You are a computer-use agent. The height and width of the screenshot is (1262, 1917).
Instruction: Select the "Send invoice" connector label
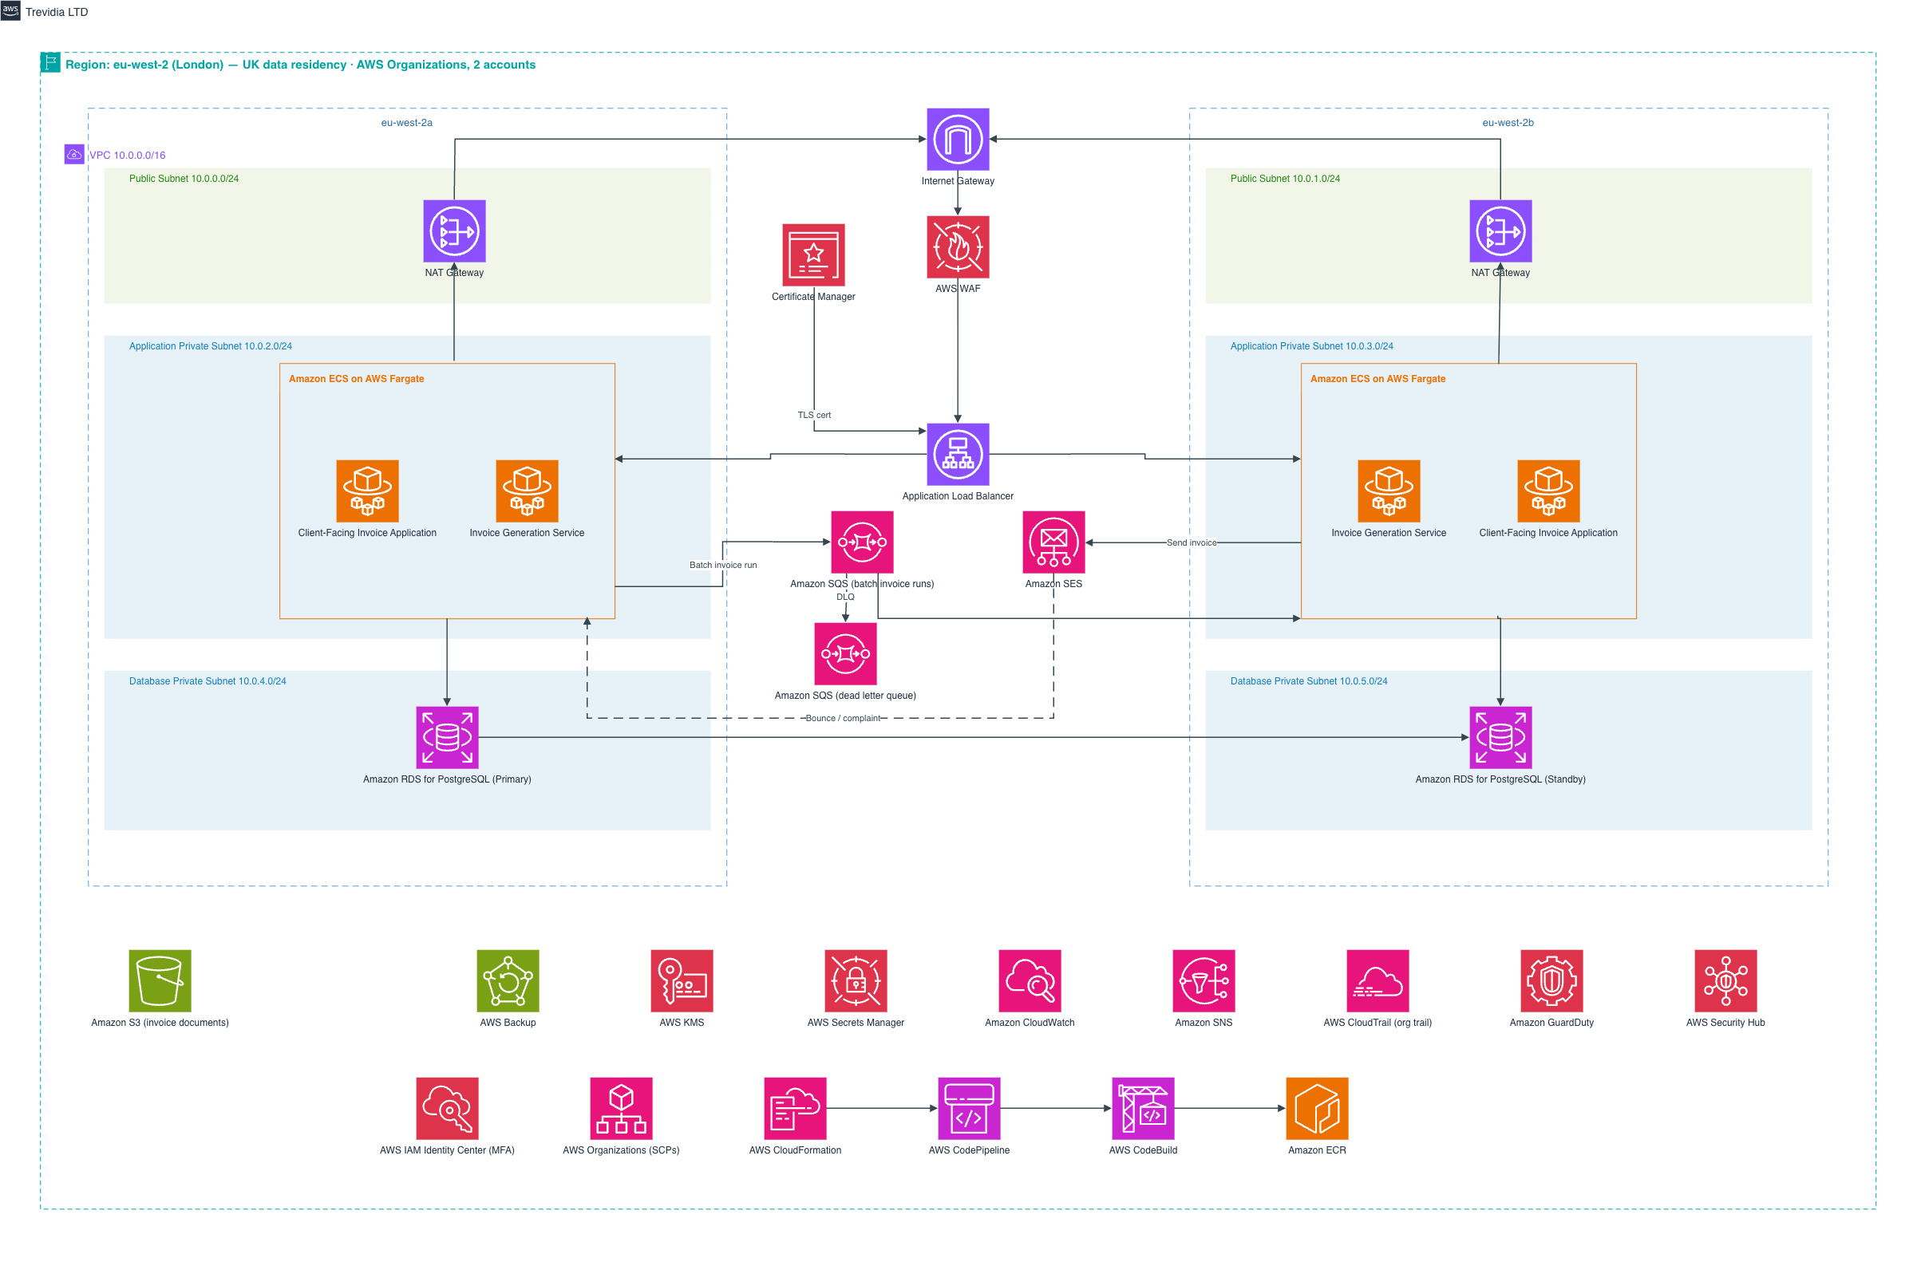point(1192,542)
